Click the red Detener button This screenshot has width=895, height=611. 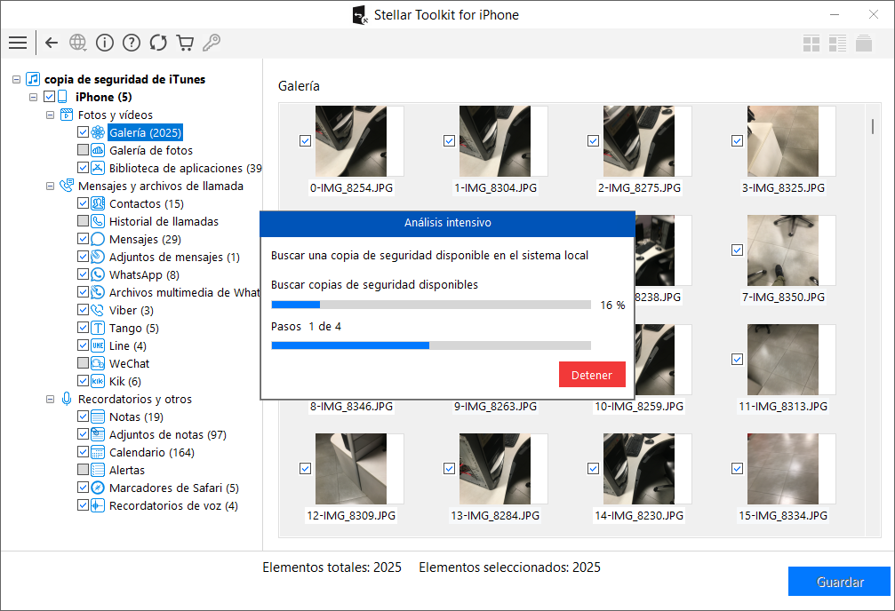click(x=592, y=375)
